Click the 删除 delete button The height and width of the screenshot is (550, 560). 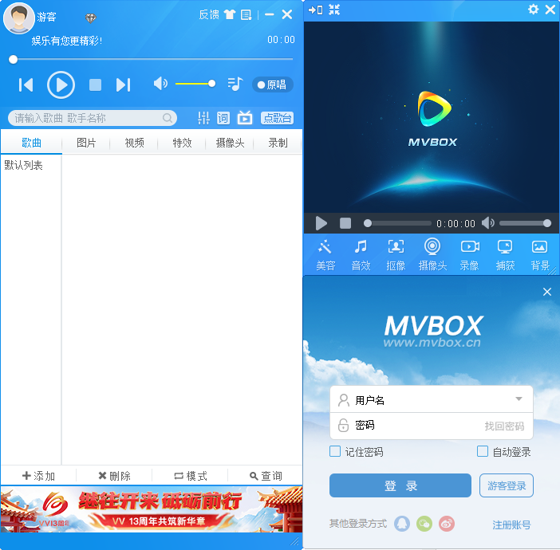point(114,476)
